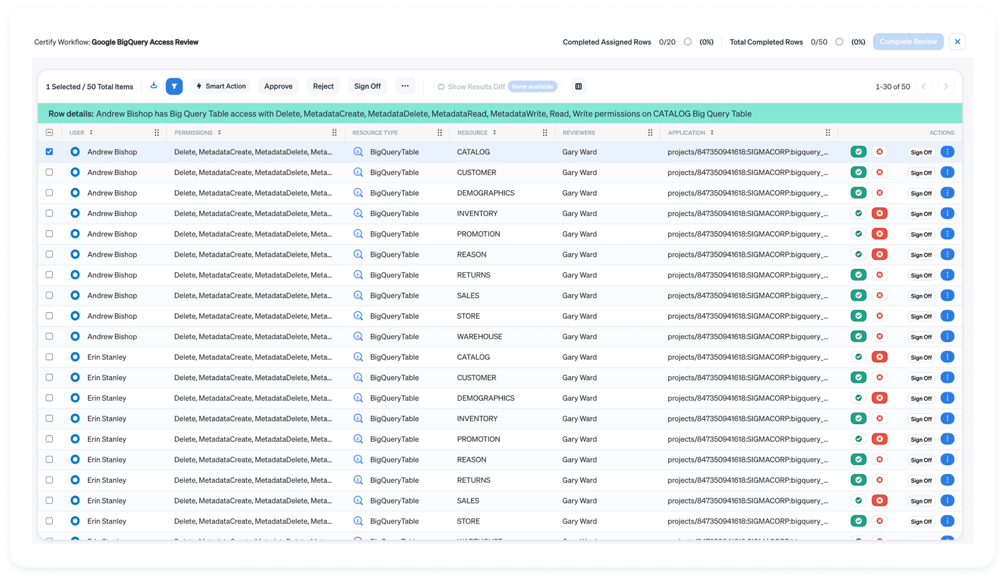
Task: Close the certify workflow with the X icon
Action: click(x=957, y=42)
